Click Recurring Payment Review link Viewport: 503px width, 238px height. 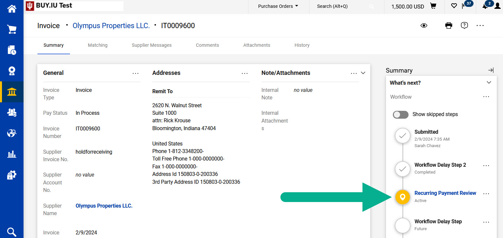click(445, 193)
